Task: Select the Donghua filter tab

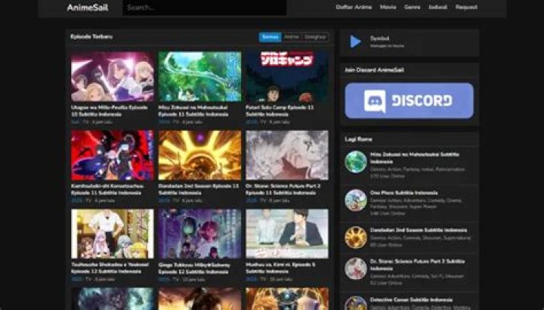Action: (315, 37)
